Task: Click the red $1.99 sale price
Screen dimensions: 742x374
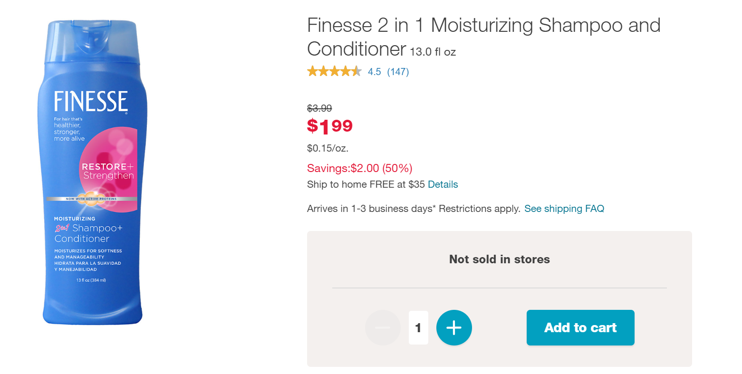Action: 330,126
